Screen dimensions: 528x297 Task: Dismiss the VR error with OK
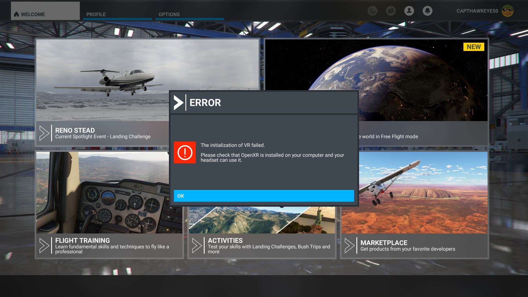coord(263,196)
